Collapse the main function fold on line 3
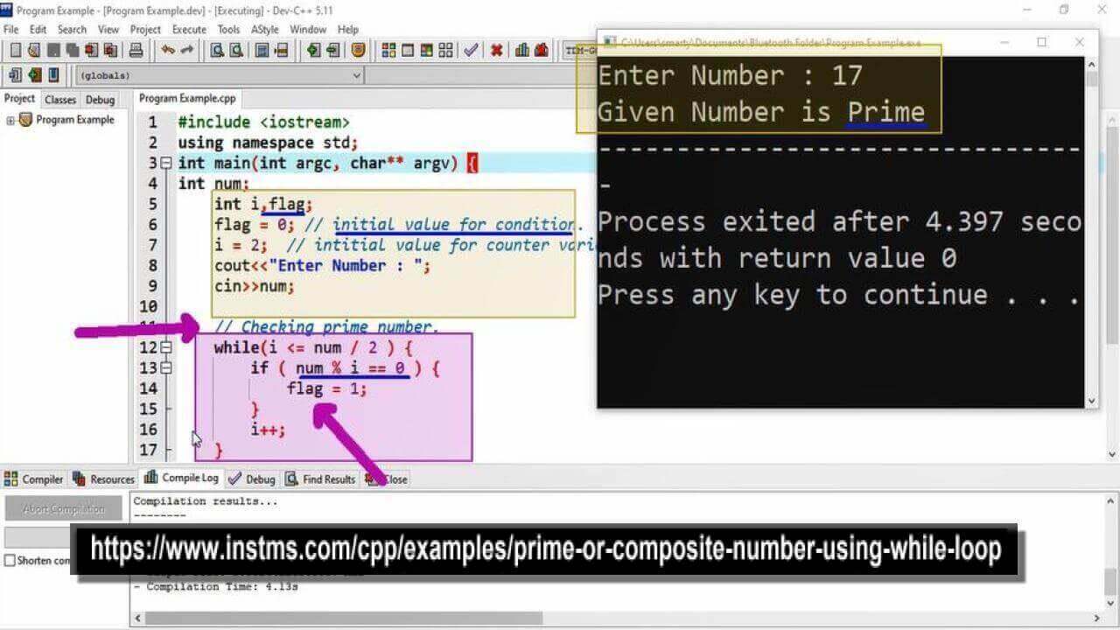 tap(166, 163)
